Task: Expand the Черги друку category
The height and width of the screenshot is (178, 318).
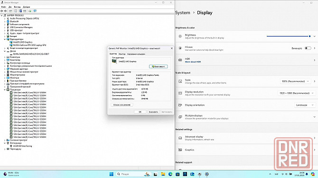Action: pyautogui.click(x=5, y=149)
